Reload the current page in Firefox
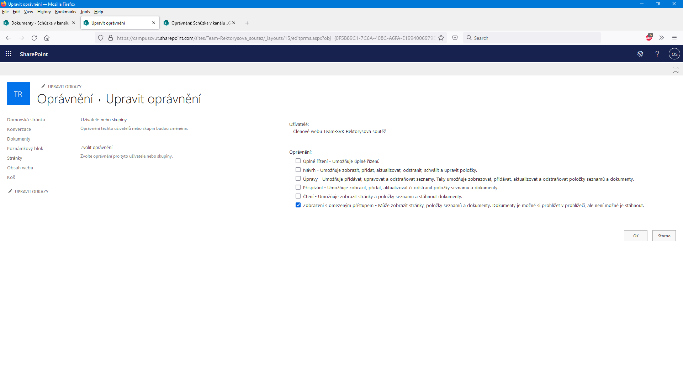The image size is (683, 370). [34, 38]
